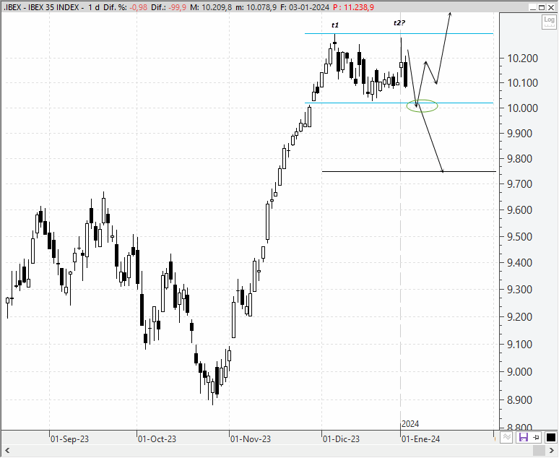Image resolution: width=559 pixels, height=458 pixels.
Task: Click the 01-Sep-23 date label
Action: (69, 438)
